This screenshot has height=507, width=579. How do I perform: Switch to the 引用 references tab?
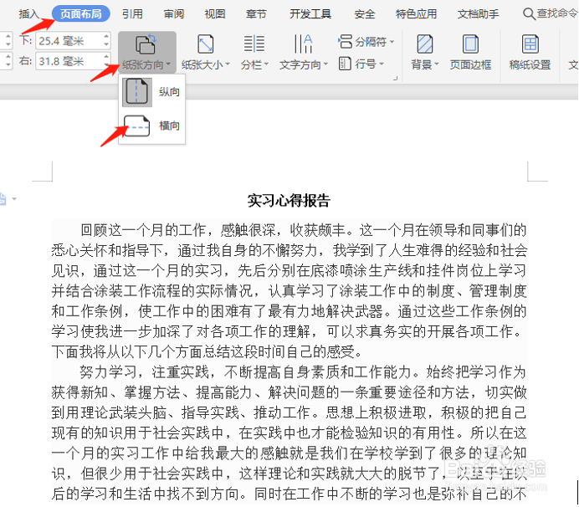point(132,14)
